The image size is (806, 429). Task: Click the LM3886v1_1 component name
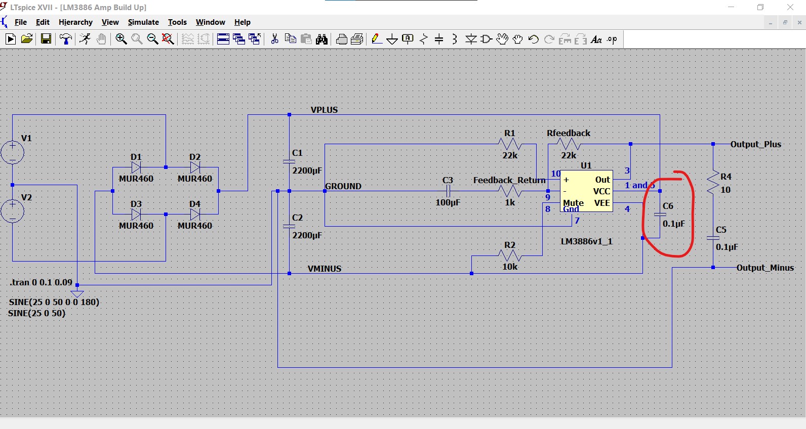click(x=587, y=241)
